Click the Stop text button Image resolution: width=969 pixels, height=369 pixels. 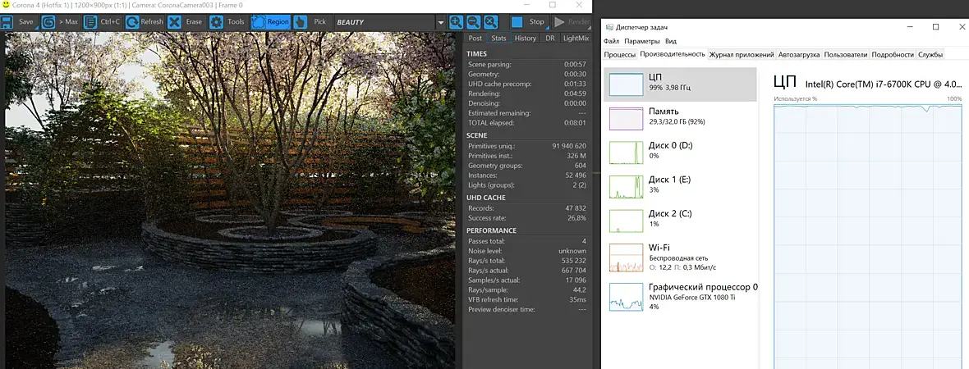coord(537,22)
